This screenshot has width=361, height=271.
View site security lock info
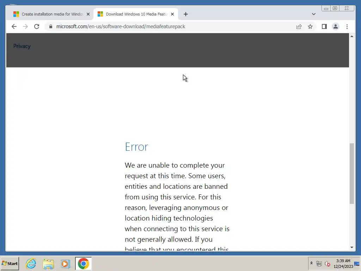pyautogui.click(x=51, y=26)
